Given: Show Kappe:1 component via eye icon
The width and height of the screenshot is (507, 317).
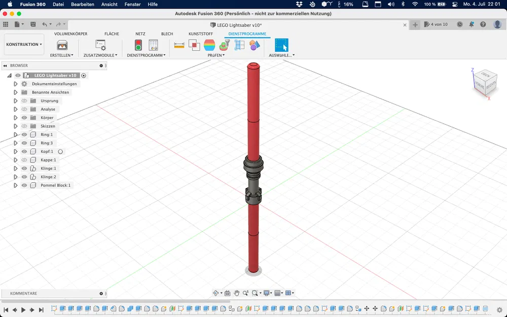Looking at the screenshot, I should coord(24,160).
